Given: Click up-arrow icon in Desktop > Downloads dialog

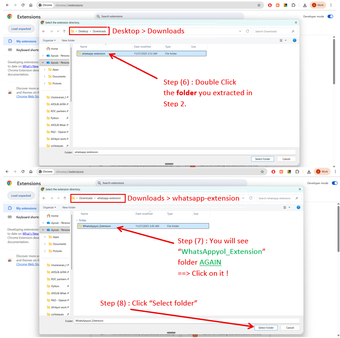Looking at the screenshot, I should 65,32.
